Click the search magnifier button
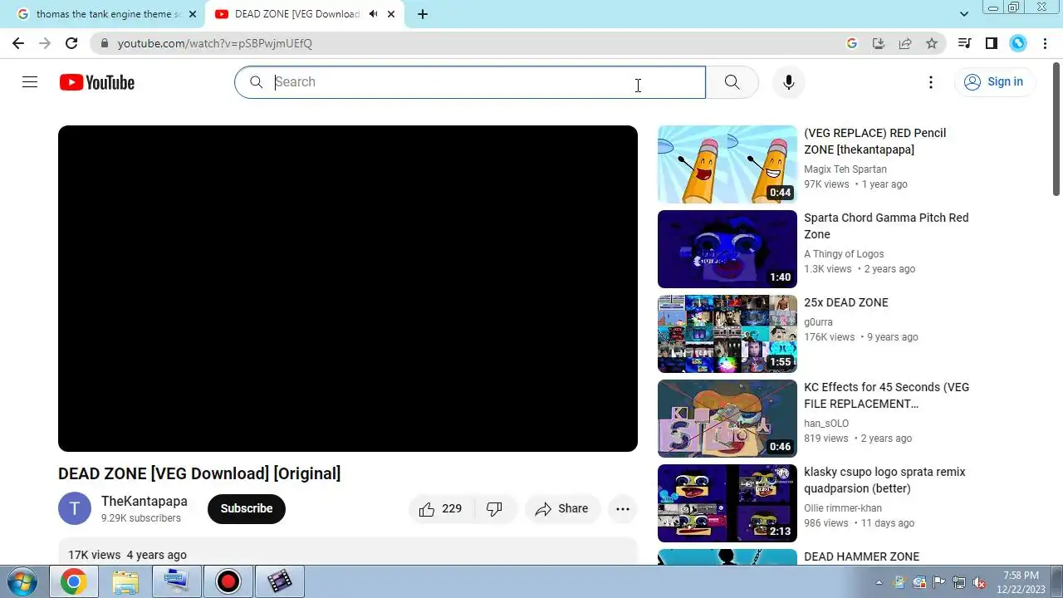1063x598 pixels. [x=732, y=81]
